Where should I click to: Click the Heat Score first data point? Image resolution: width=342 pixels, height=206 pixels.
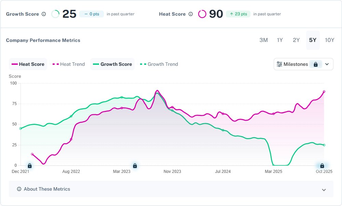point(32,154)
